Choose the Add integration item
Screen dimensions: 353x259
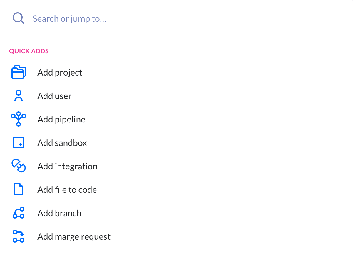67,166
